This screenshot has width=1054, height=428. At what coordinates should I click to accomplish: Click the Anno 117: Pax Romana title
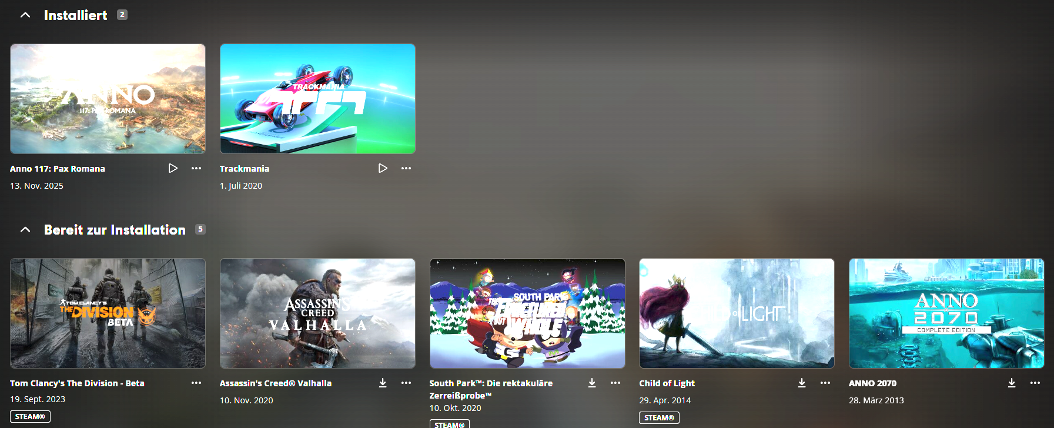pyautogui.click(x=58, y=169)
